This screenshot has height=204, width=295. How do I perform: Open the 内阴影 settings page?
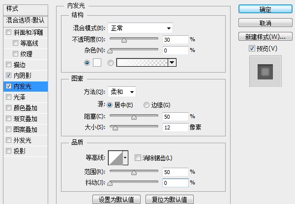[x=23, y=76]
